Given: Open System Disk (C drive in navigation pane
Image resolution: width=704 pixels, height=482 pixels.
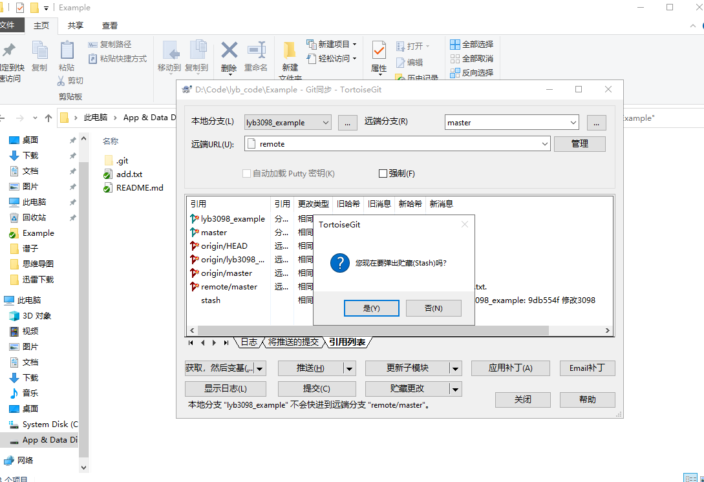Looking at the screenshot, I should point(43,424).
